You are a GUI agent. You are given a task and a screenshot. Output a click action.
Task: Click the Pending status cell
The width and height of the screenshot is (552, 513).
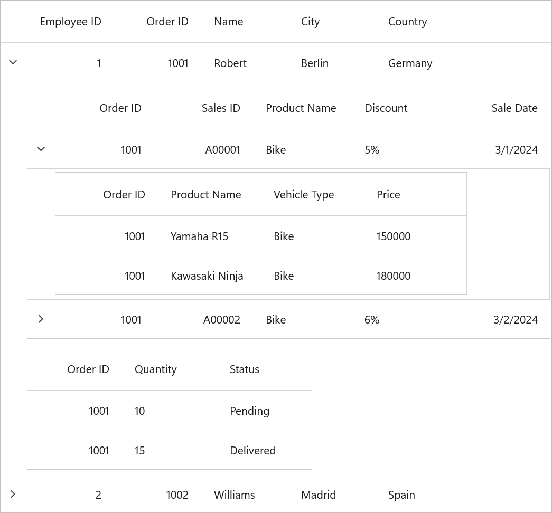[249, 411]
